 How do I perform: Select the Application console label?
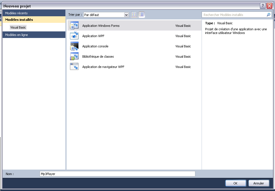point(95,46)
